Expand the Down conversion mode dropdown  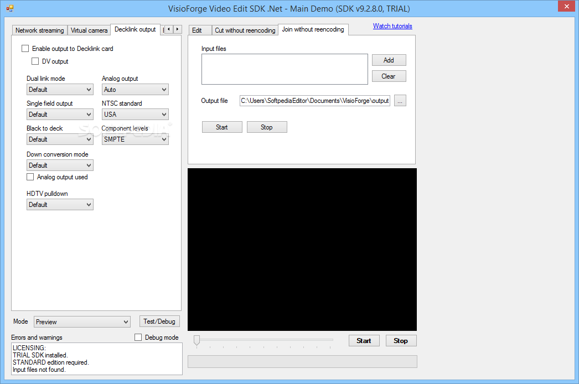pyautogui.click(x=60, y=165)
